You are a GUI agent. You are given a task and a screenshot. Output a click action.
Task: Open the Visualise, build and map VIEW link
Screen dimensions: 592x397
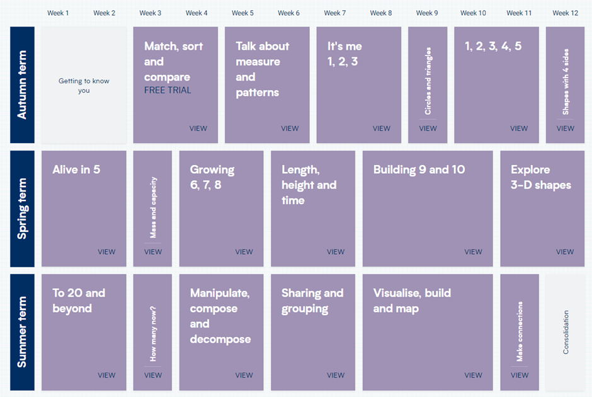(x=473, y=376)
